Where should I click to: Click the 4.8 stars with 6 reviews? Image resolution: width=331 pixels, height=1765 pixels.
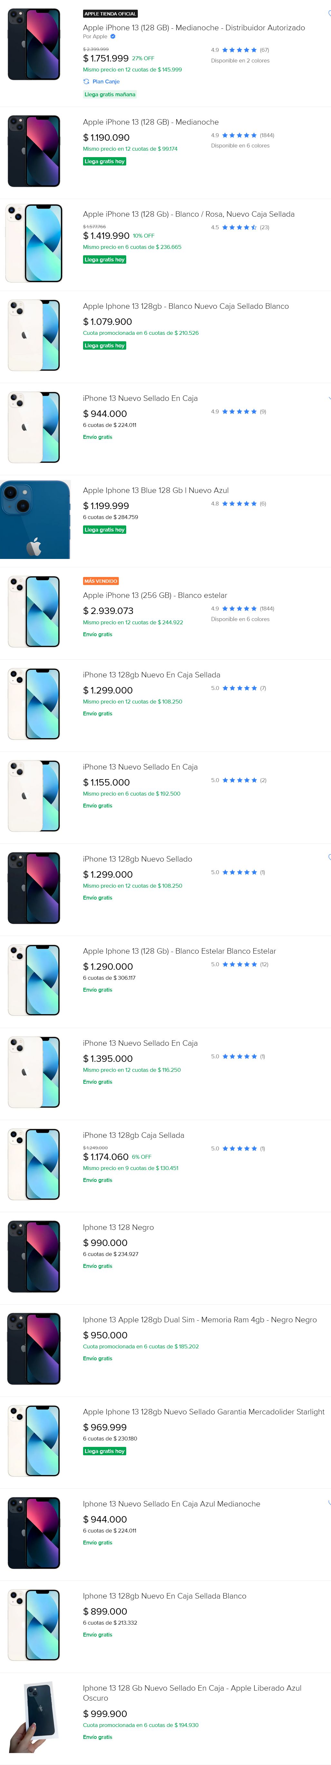click(x=239, y=504)
